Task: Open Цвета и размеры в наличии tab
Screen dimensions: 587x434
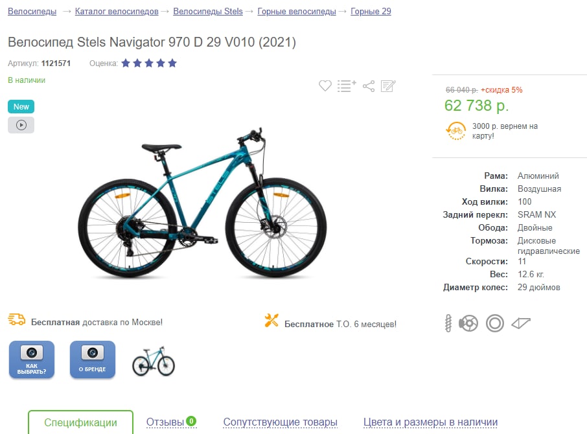Action: pyautogui.click(x=430, y=422)
